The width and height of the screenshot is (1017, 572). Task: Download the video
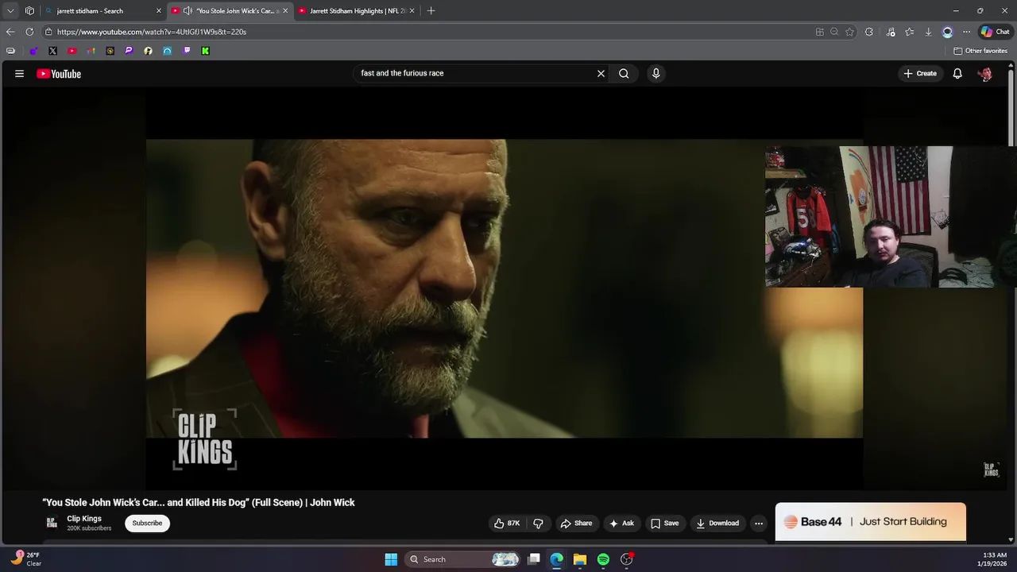(717, 523)
